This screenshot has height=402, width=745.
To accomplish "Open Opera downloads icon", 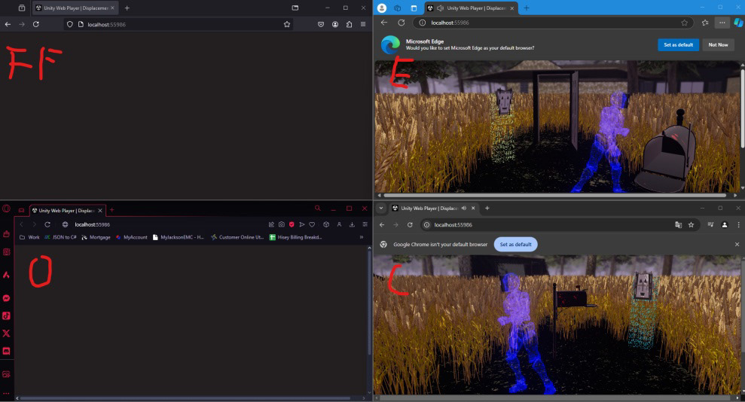I will point(352,224).
